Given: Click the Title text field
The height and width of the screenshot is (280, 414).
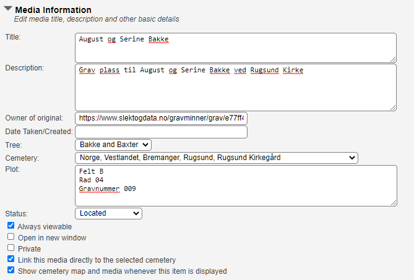Looking at the screenshot, I should pyautogui.click(x=235, y=47).
